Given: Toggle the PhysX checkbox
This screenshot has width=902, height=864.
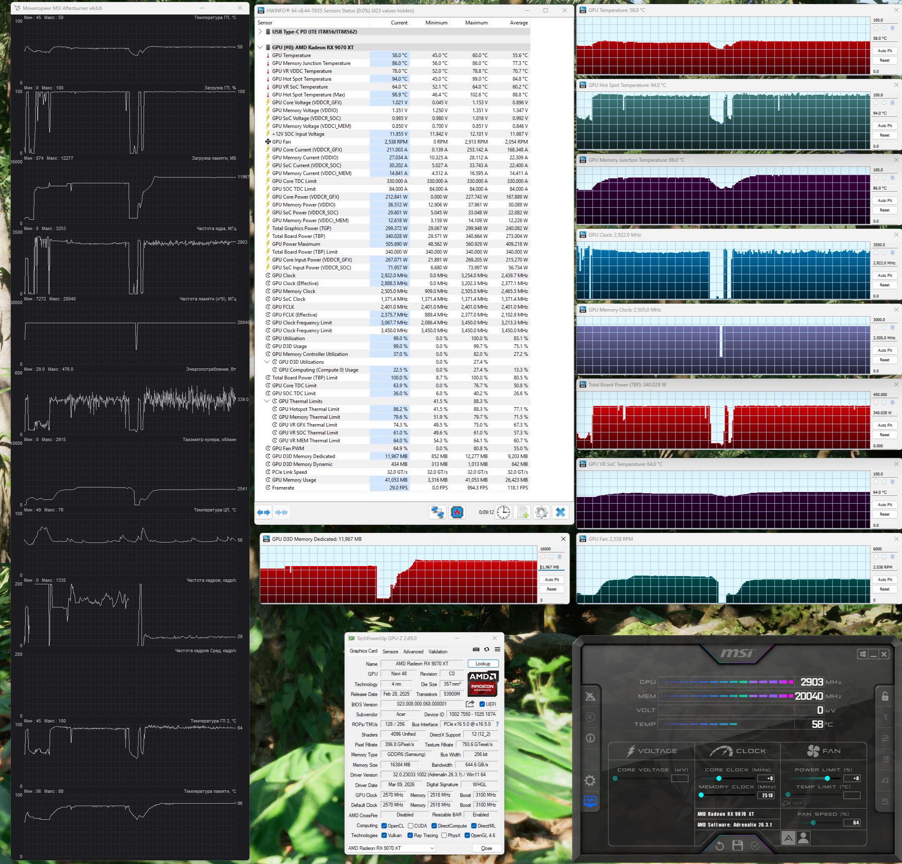Looking at the screenshot, I should click(x=444, y=835).
